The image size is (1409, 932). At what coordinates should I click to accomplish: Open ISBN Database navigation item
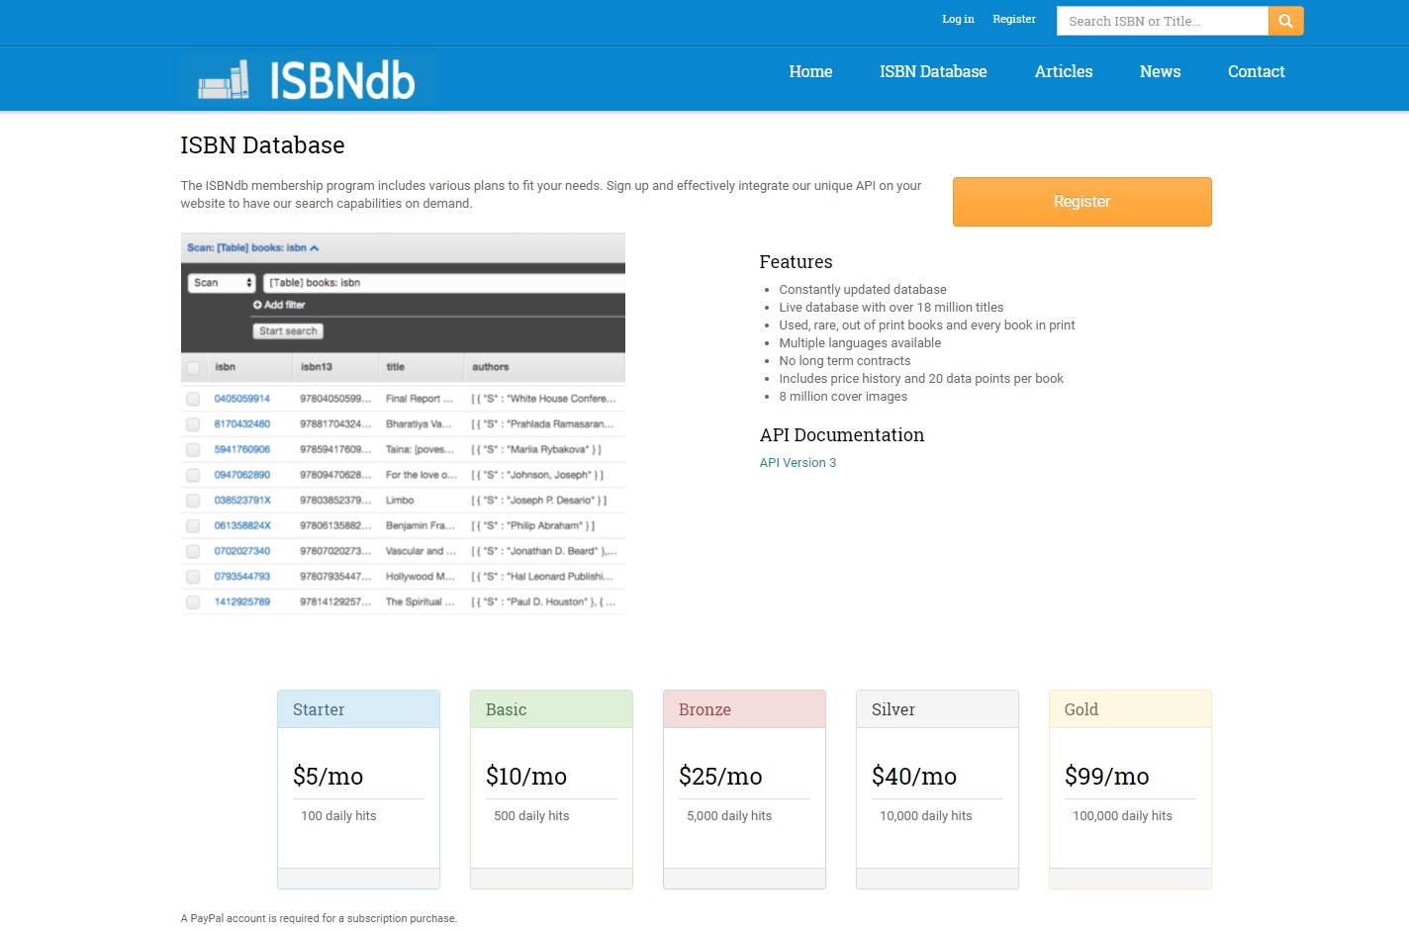pos(933,71)
